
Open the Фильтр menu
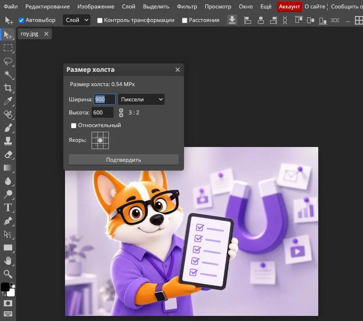[187, 6]
